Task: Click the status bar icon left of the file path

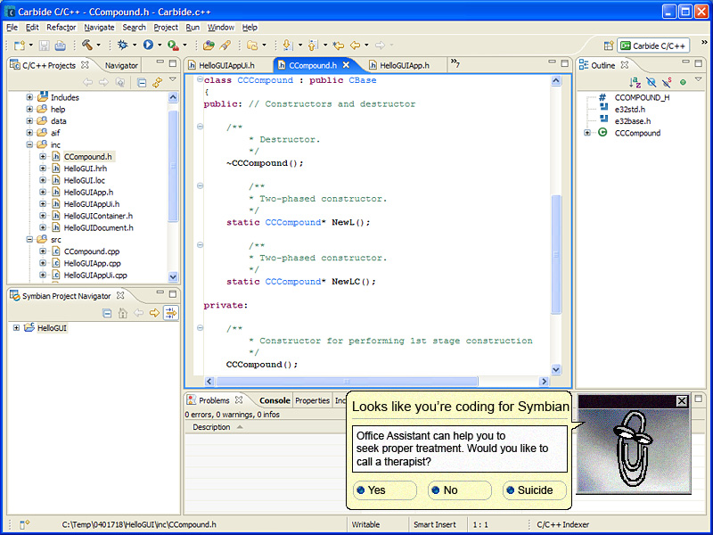Action: [24, 524]
